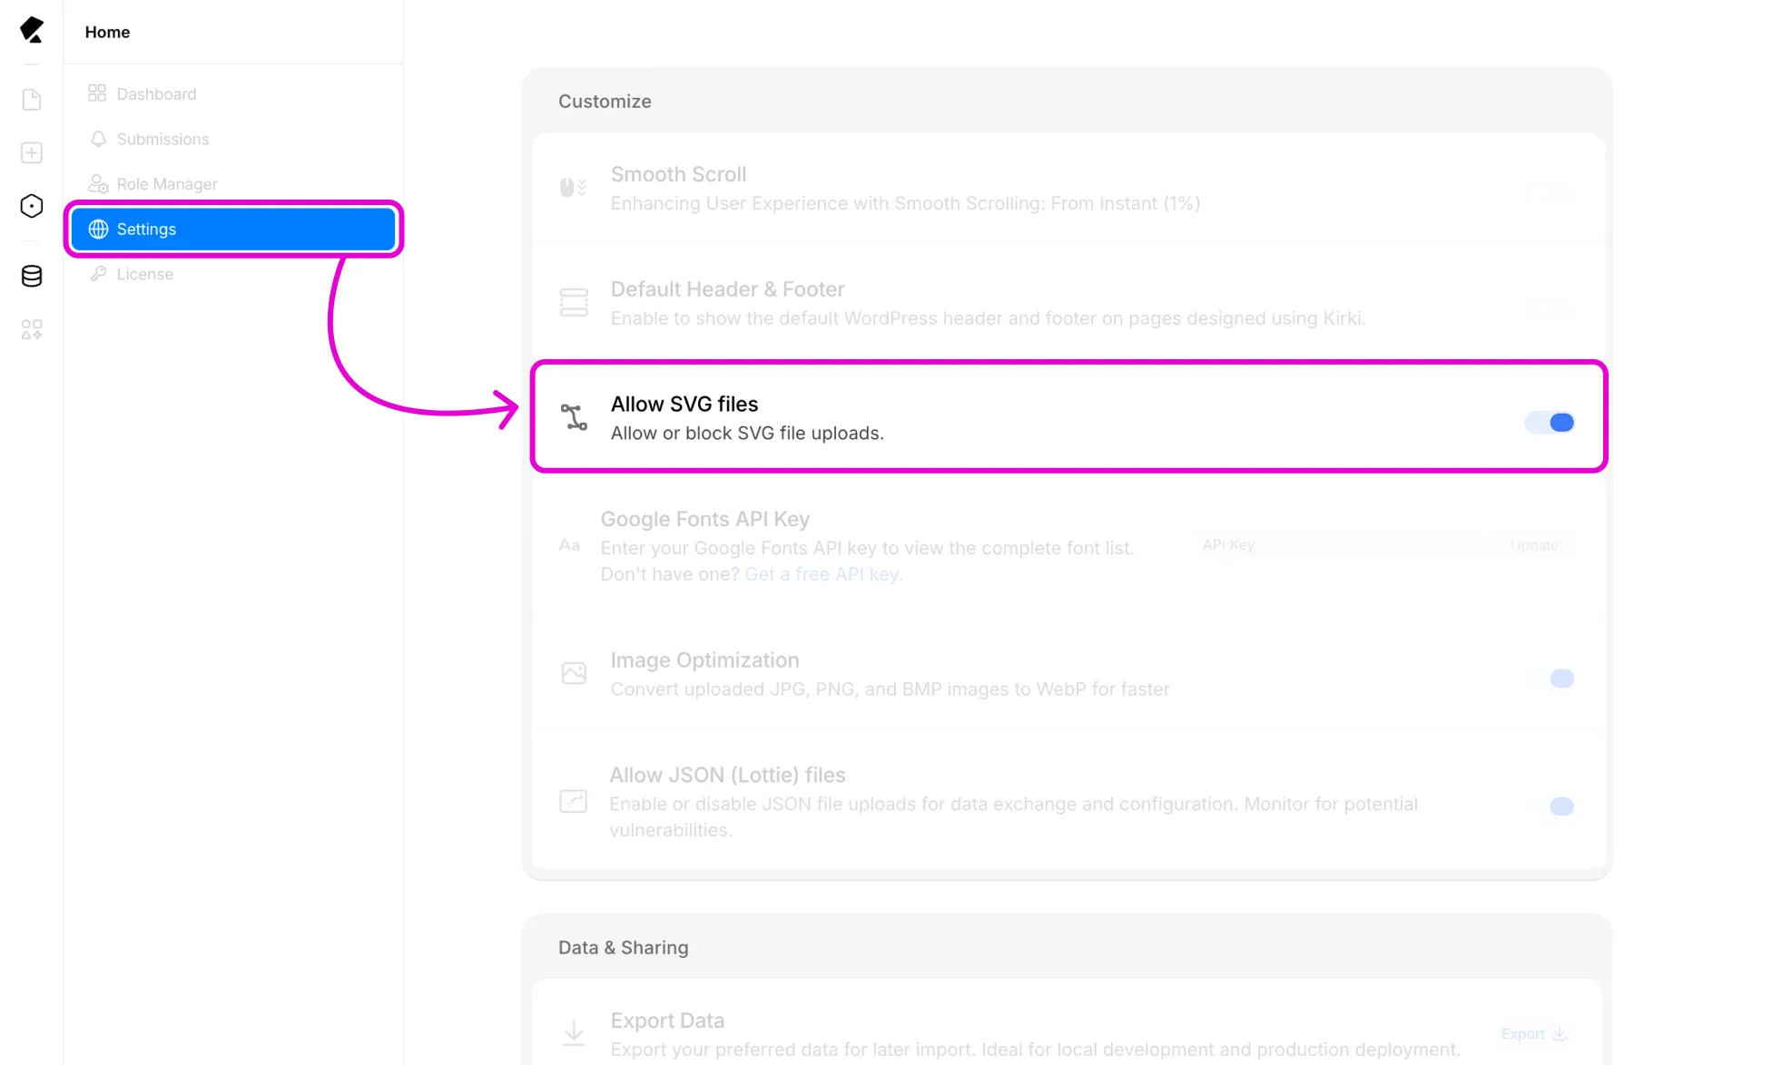The width and height of the screenshot is (1772, 1065).
Task: Click the Settings globe icon
Action: (98, 230)
